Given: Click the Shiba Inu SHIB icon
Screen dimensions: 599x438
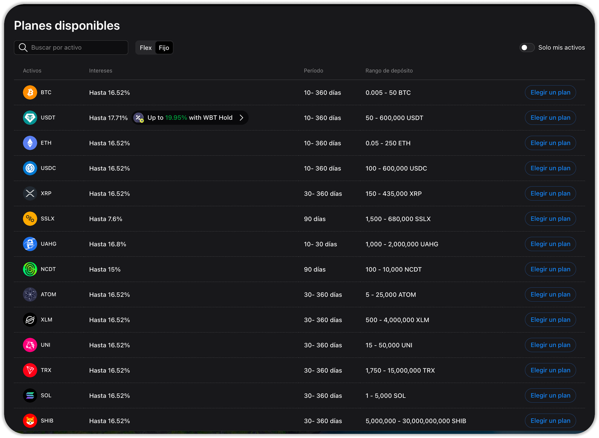Looking at the screenshot, I should pos(30,421).
